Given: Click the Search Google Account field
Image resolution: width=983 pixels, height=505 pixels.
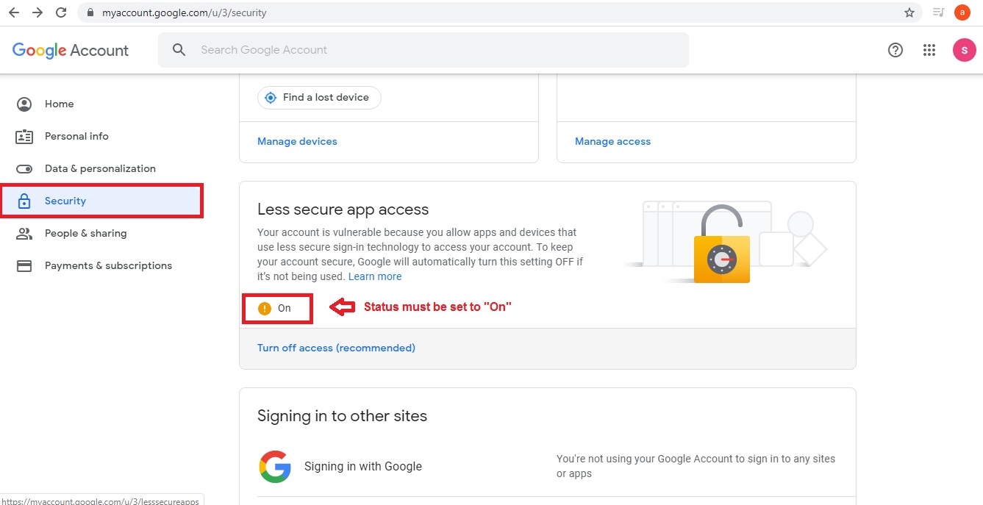Looking at the screenshot, I should click(434, 50).
